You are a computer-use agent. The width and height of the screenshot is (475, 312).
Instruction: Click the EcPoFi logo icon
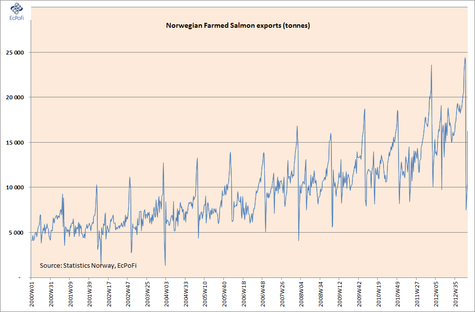(17, 12)
